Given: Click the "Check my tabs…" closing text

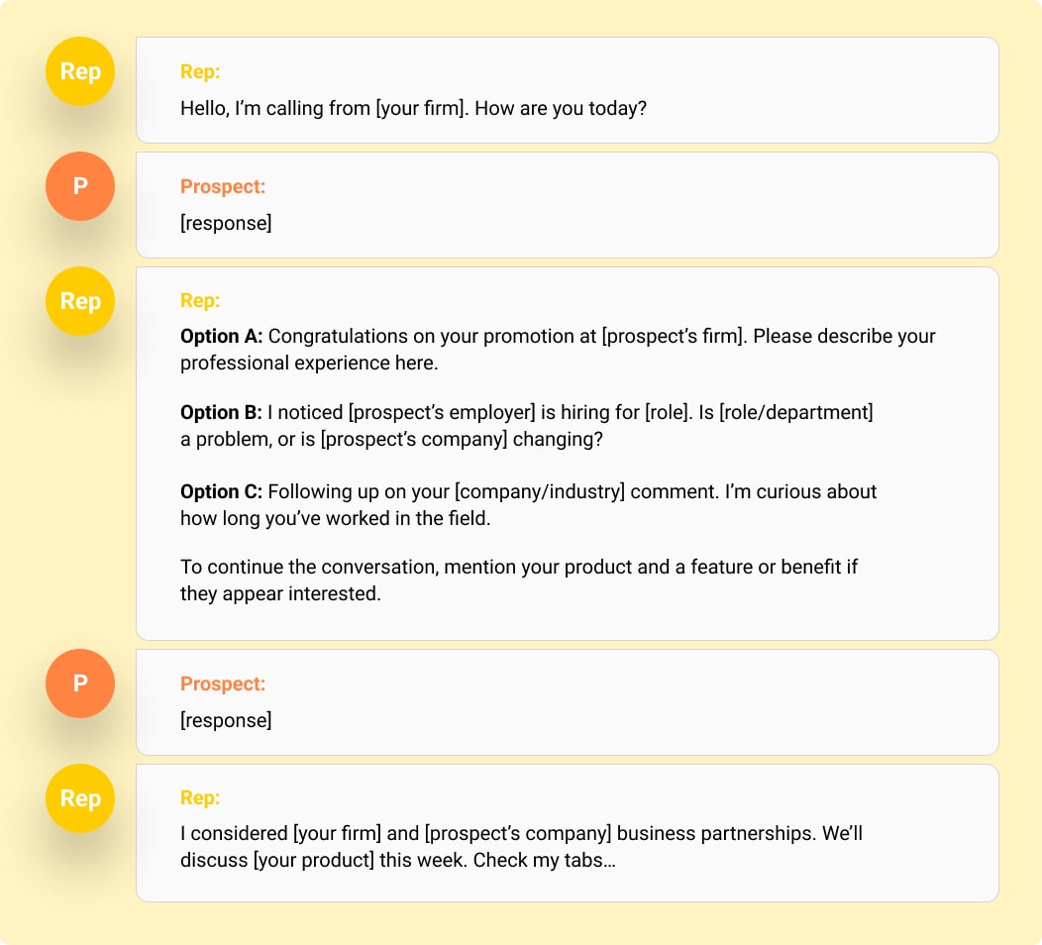Looking at the screenshot, I should point(544,860).
